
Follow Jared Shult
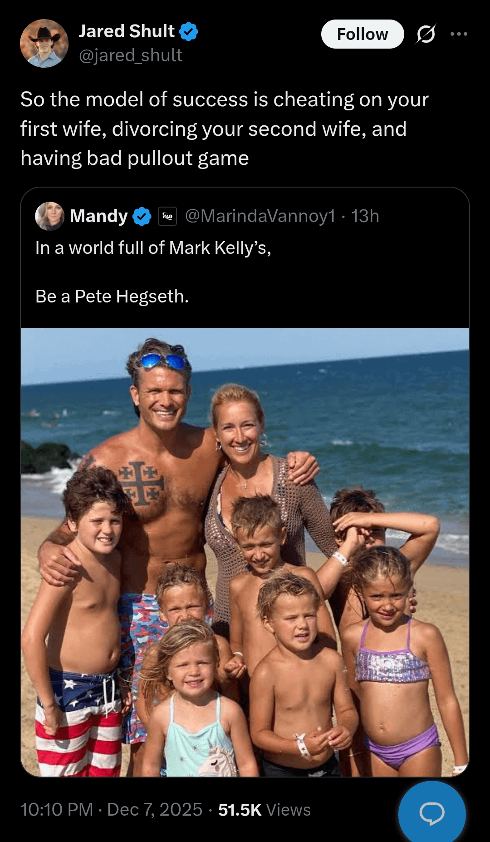362,34
